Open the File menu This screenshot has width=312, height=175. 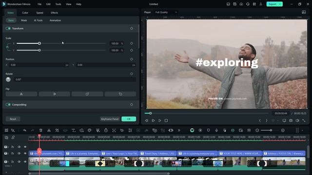(x=39, y=4)
